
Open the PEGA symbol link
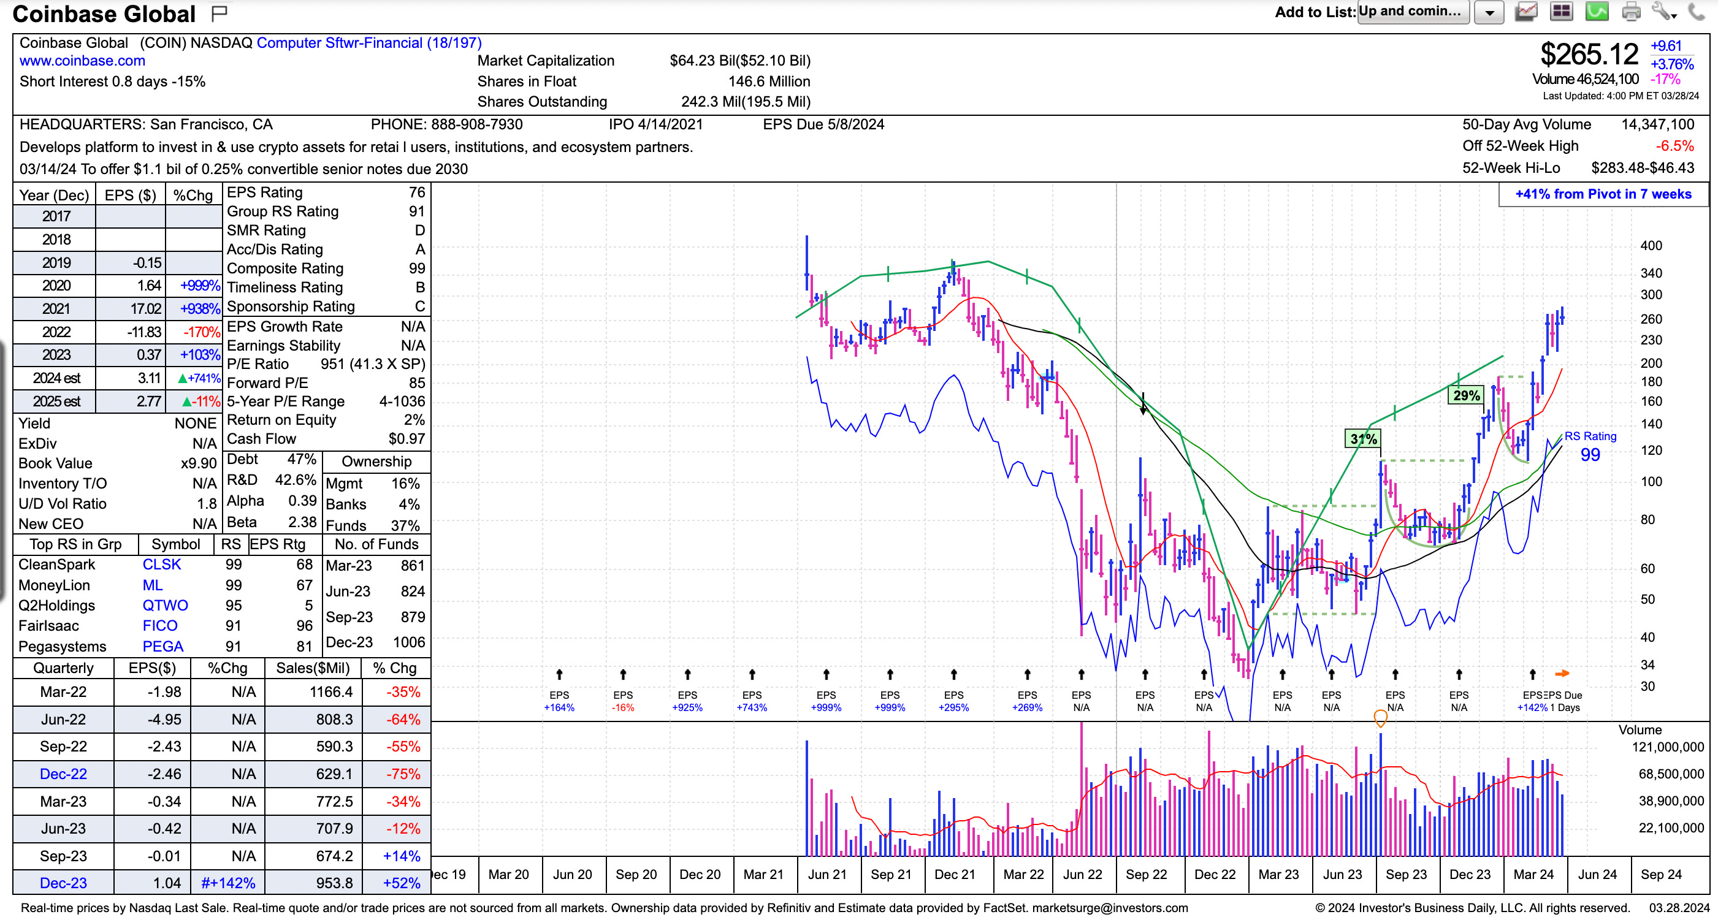162,646
